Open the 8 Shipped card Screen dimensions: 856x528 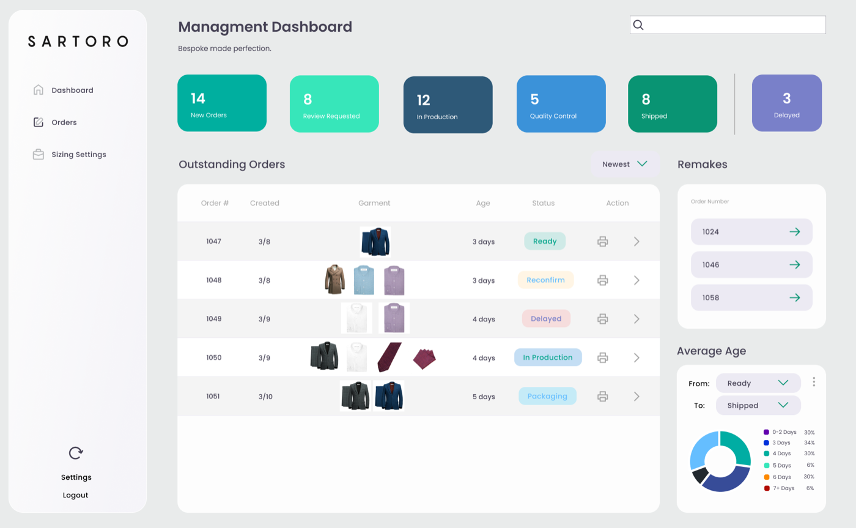(673, 104)
